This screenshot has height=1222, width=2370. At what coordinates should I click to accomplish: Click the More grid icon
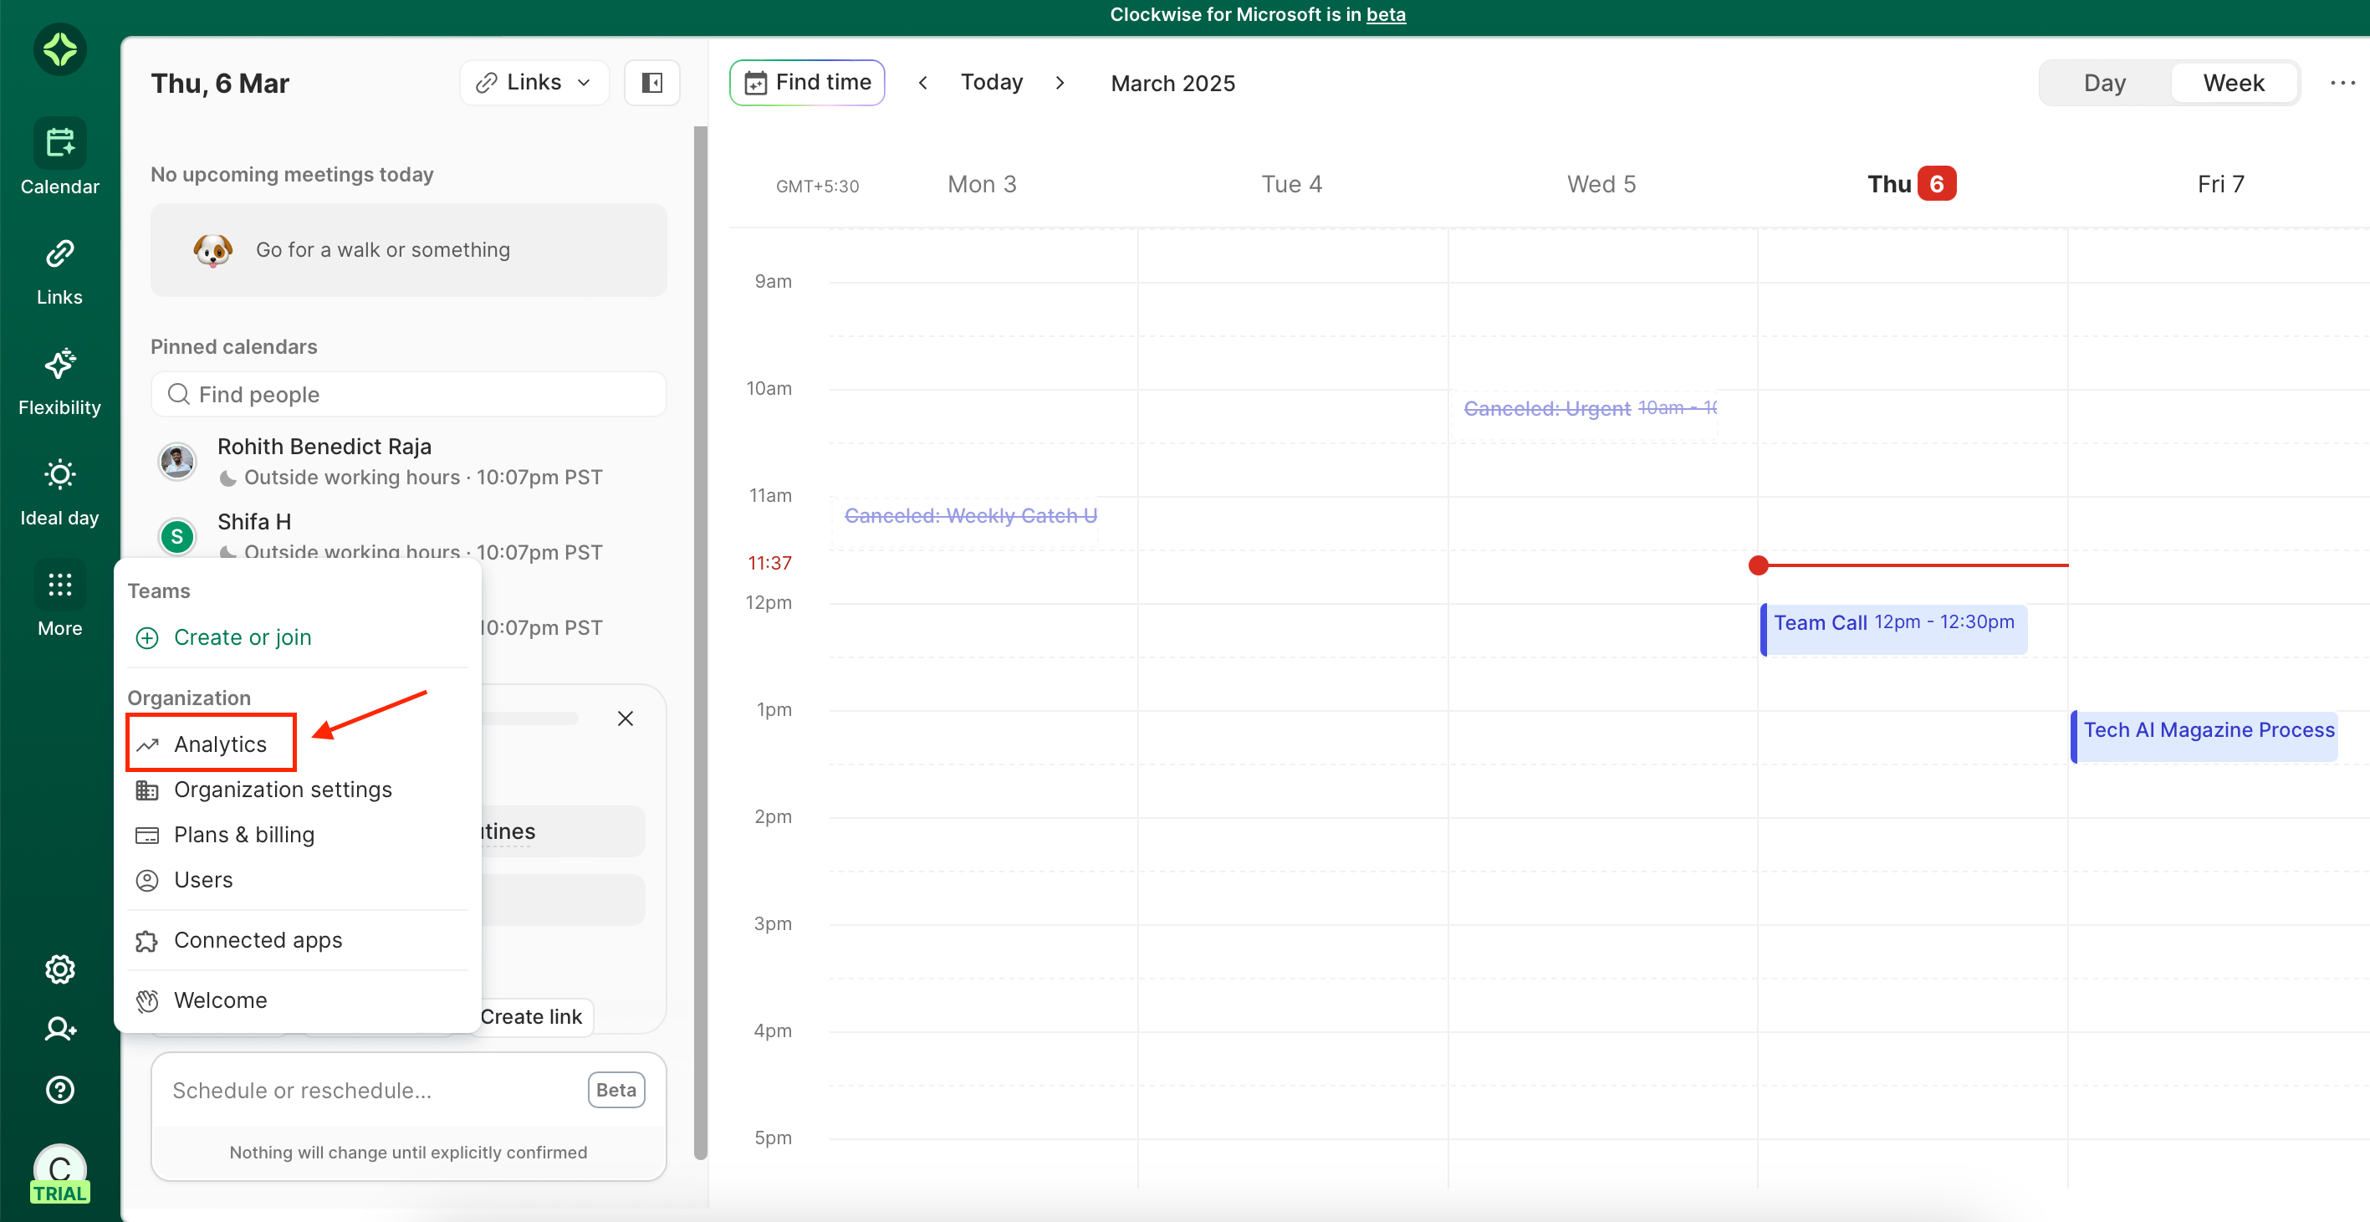60,585
